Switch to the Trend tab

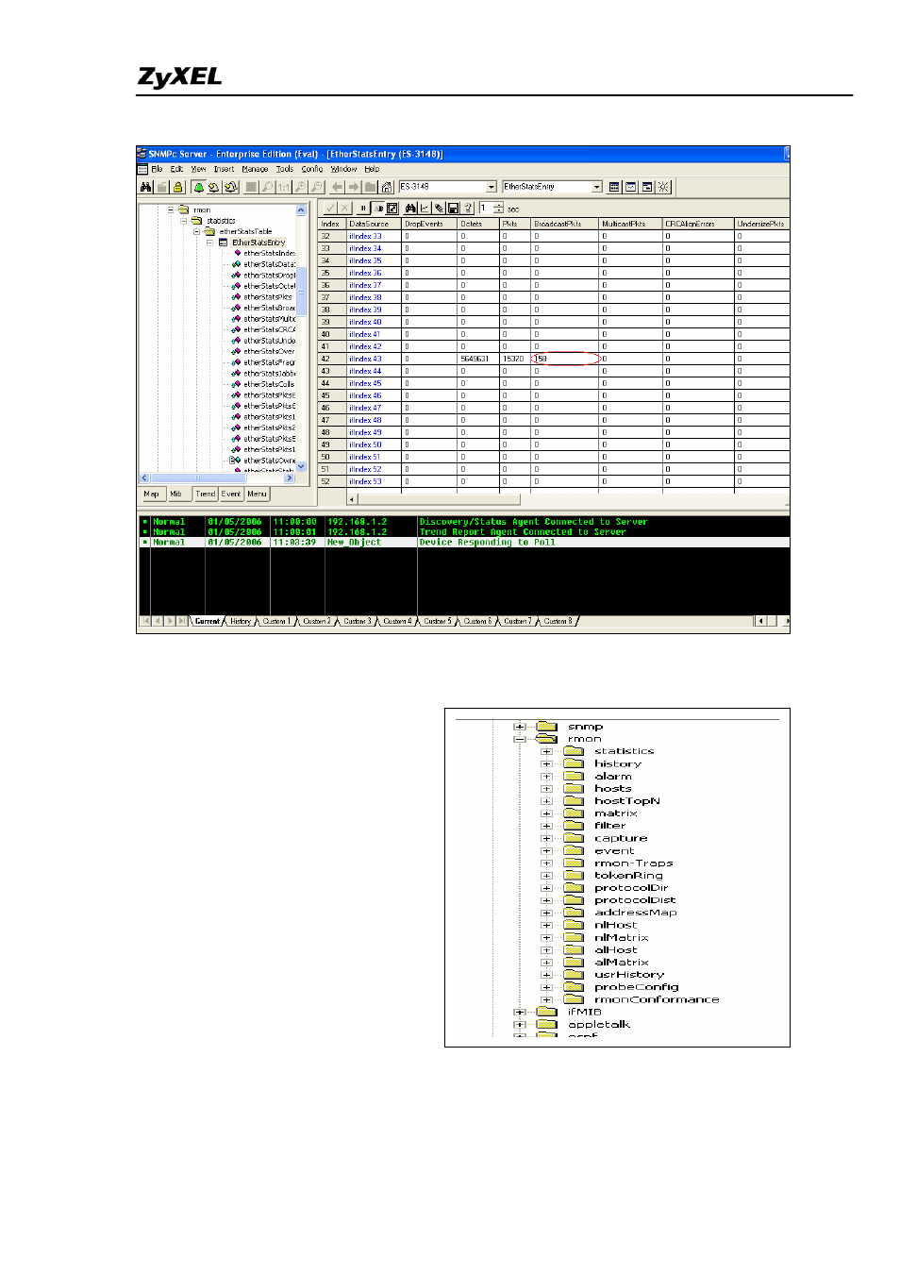(x=206, y=494)
